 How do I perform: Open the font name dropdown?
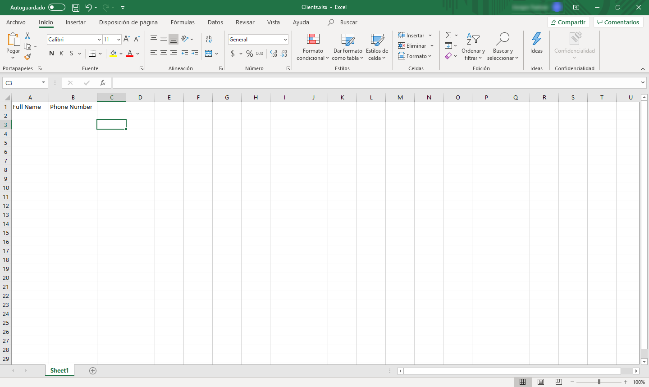(x=99, y=39)
